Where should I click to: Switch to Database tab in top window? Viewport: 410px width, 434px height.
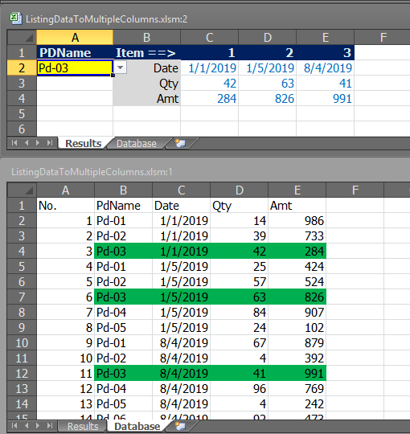coord(136,144)
